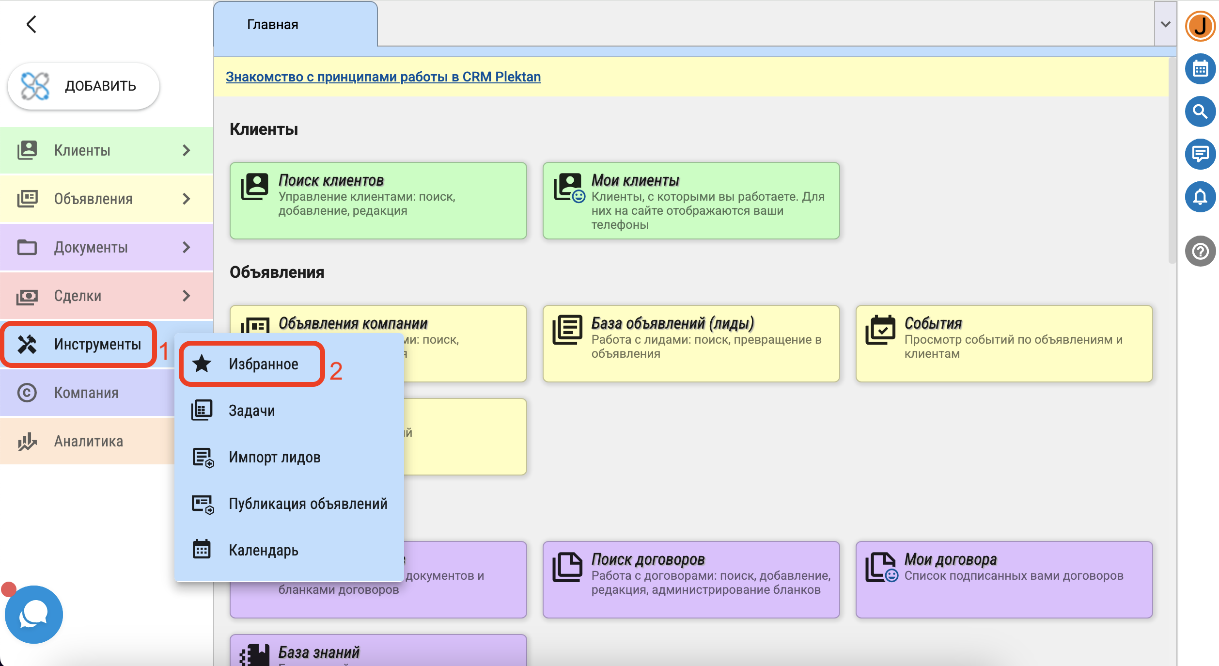Screen dimensions: 1219x666
Task: Open the Знакомство с принципами работы link
Action: (383, 77)
